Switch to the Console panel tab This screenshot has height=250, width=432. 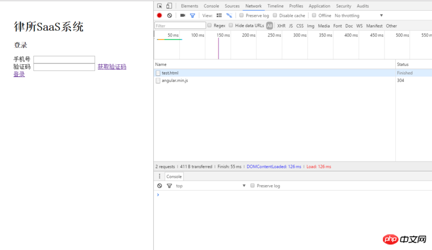tap(211, 6)
